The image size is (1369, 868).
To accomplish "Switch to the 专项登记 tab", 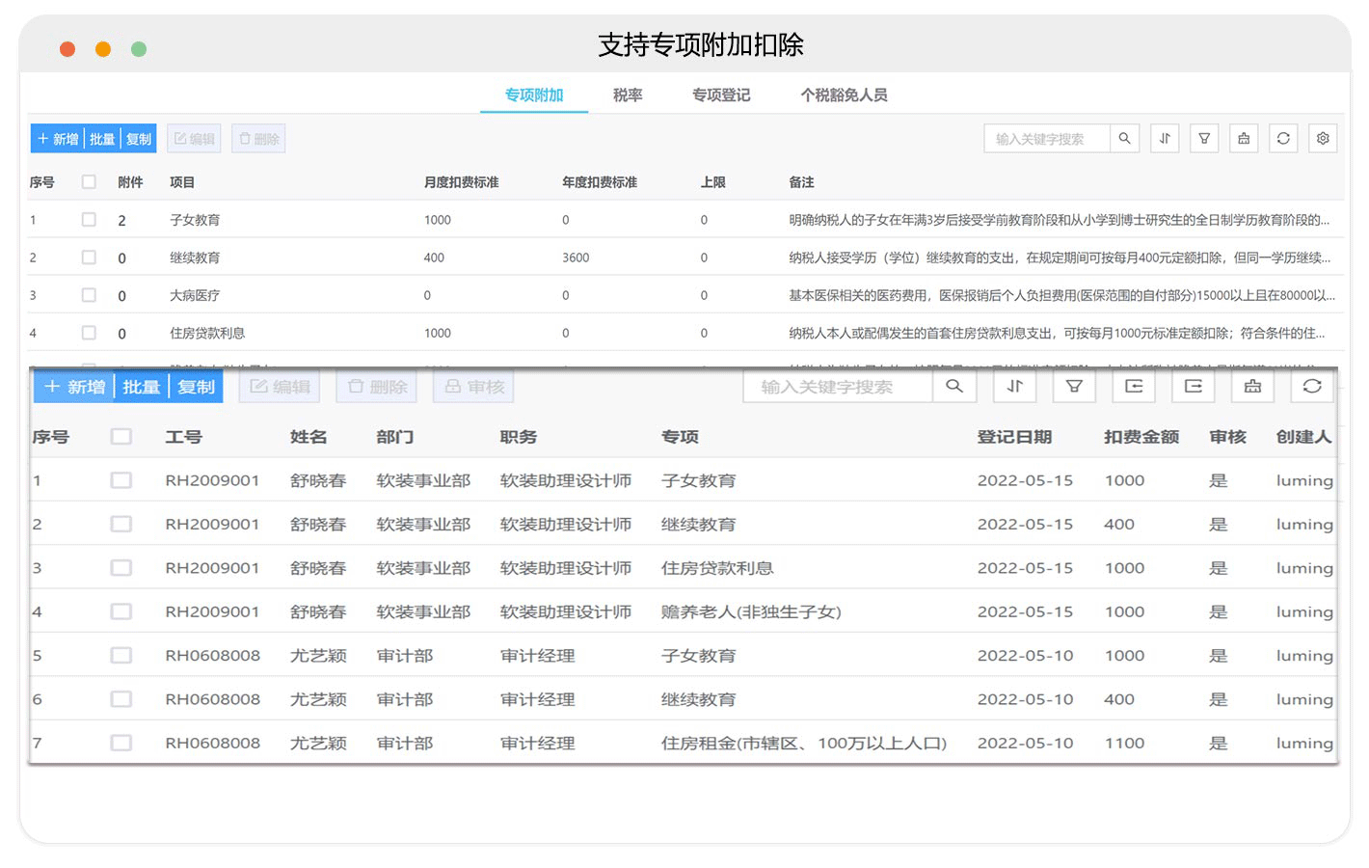I will (x=721, y=95).
